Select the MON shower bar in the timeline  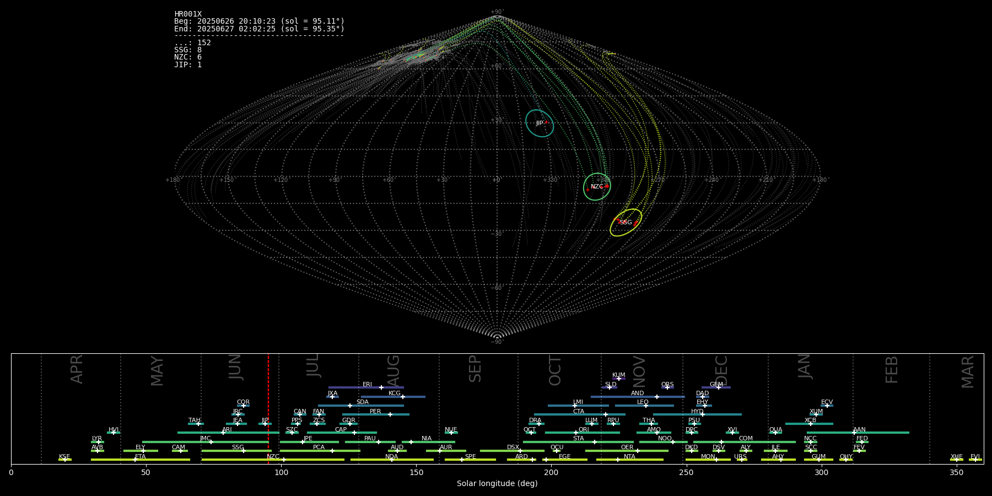(708, 460)
